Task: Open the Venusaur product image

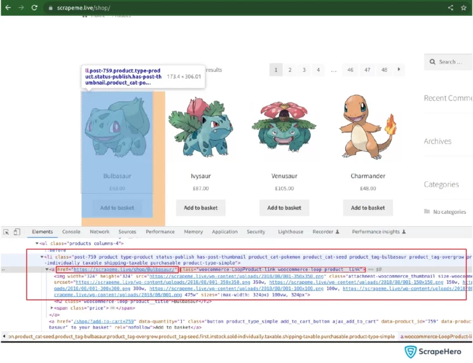Action: click(284, 126)
